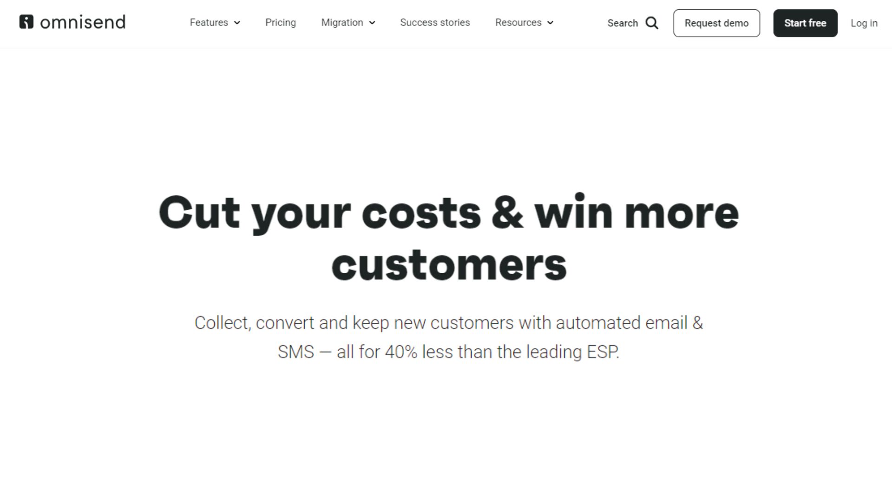Click the Request demo button

716,23
